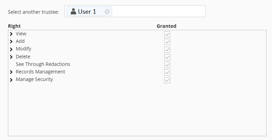272x140 pixels.
Task: Toggle Manage Security granted checkbox
Action: click(x=167, y=80)
